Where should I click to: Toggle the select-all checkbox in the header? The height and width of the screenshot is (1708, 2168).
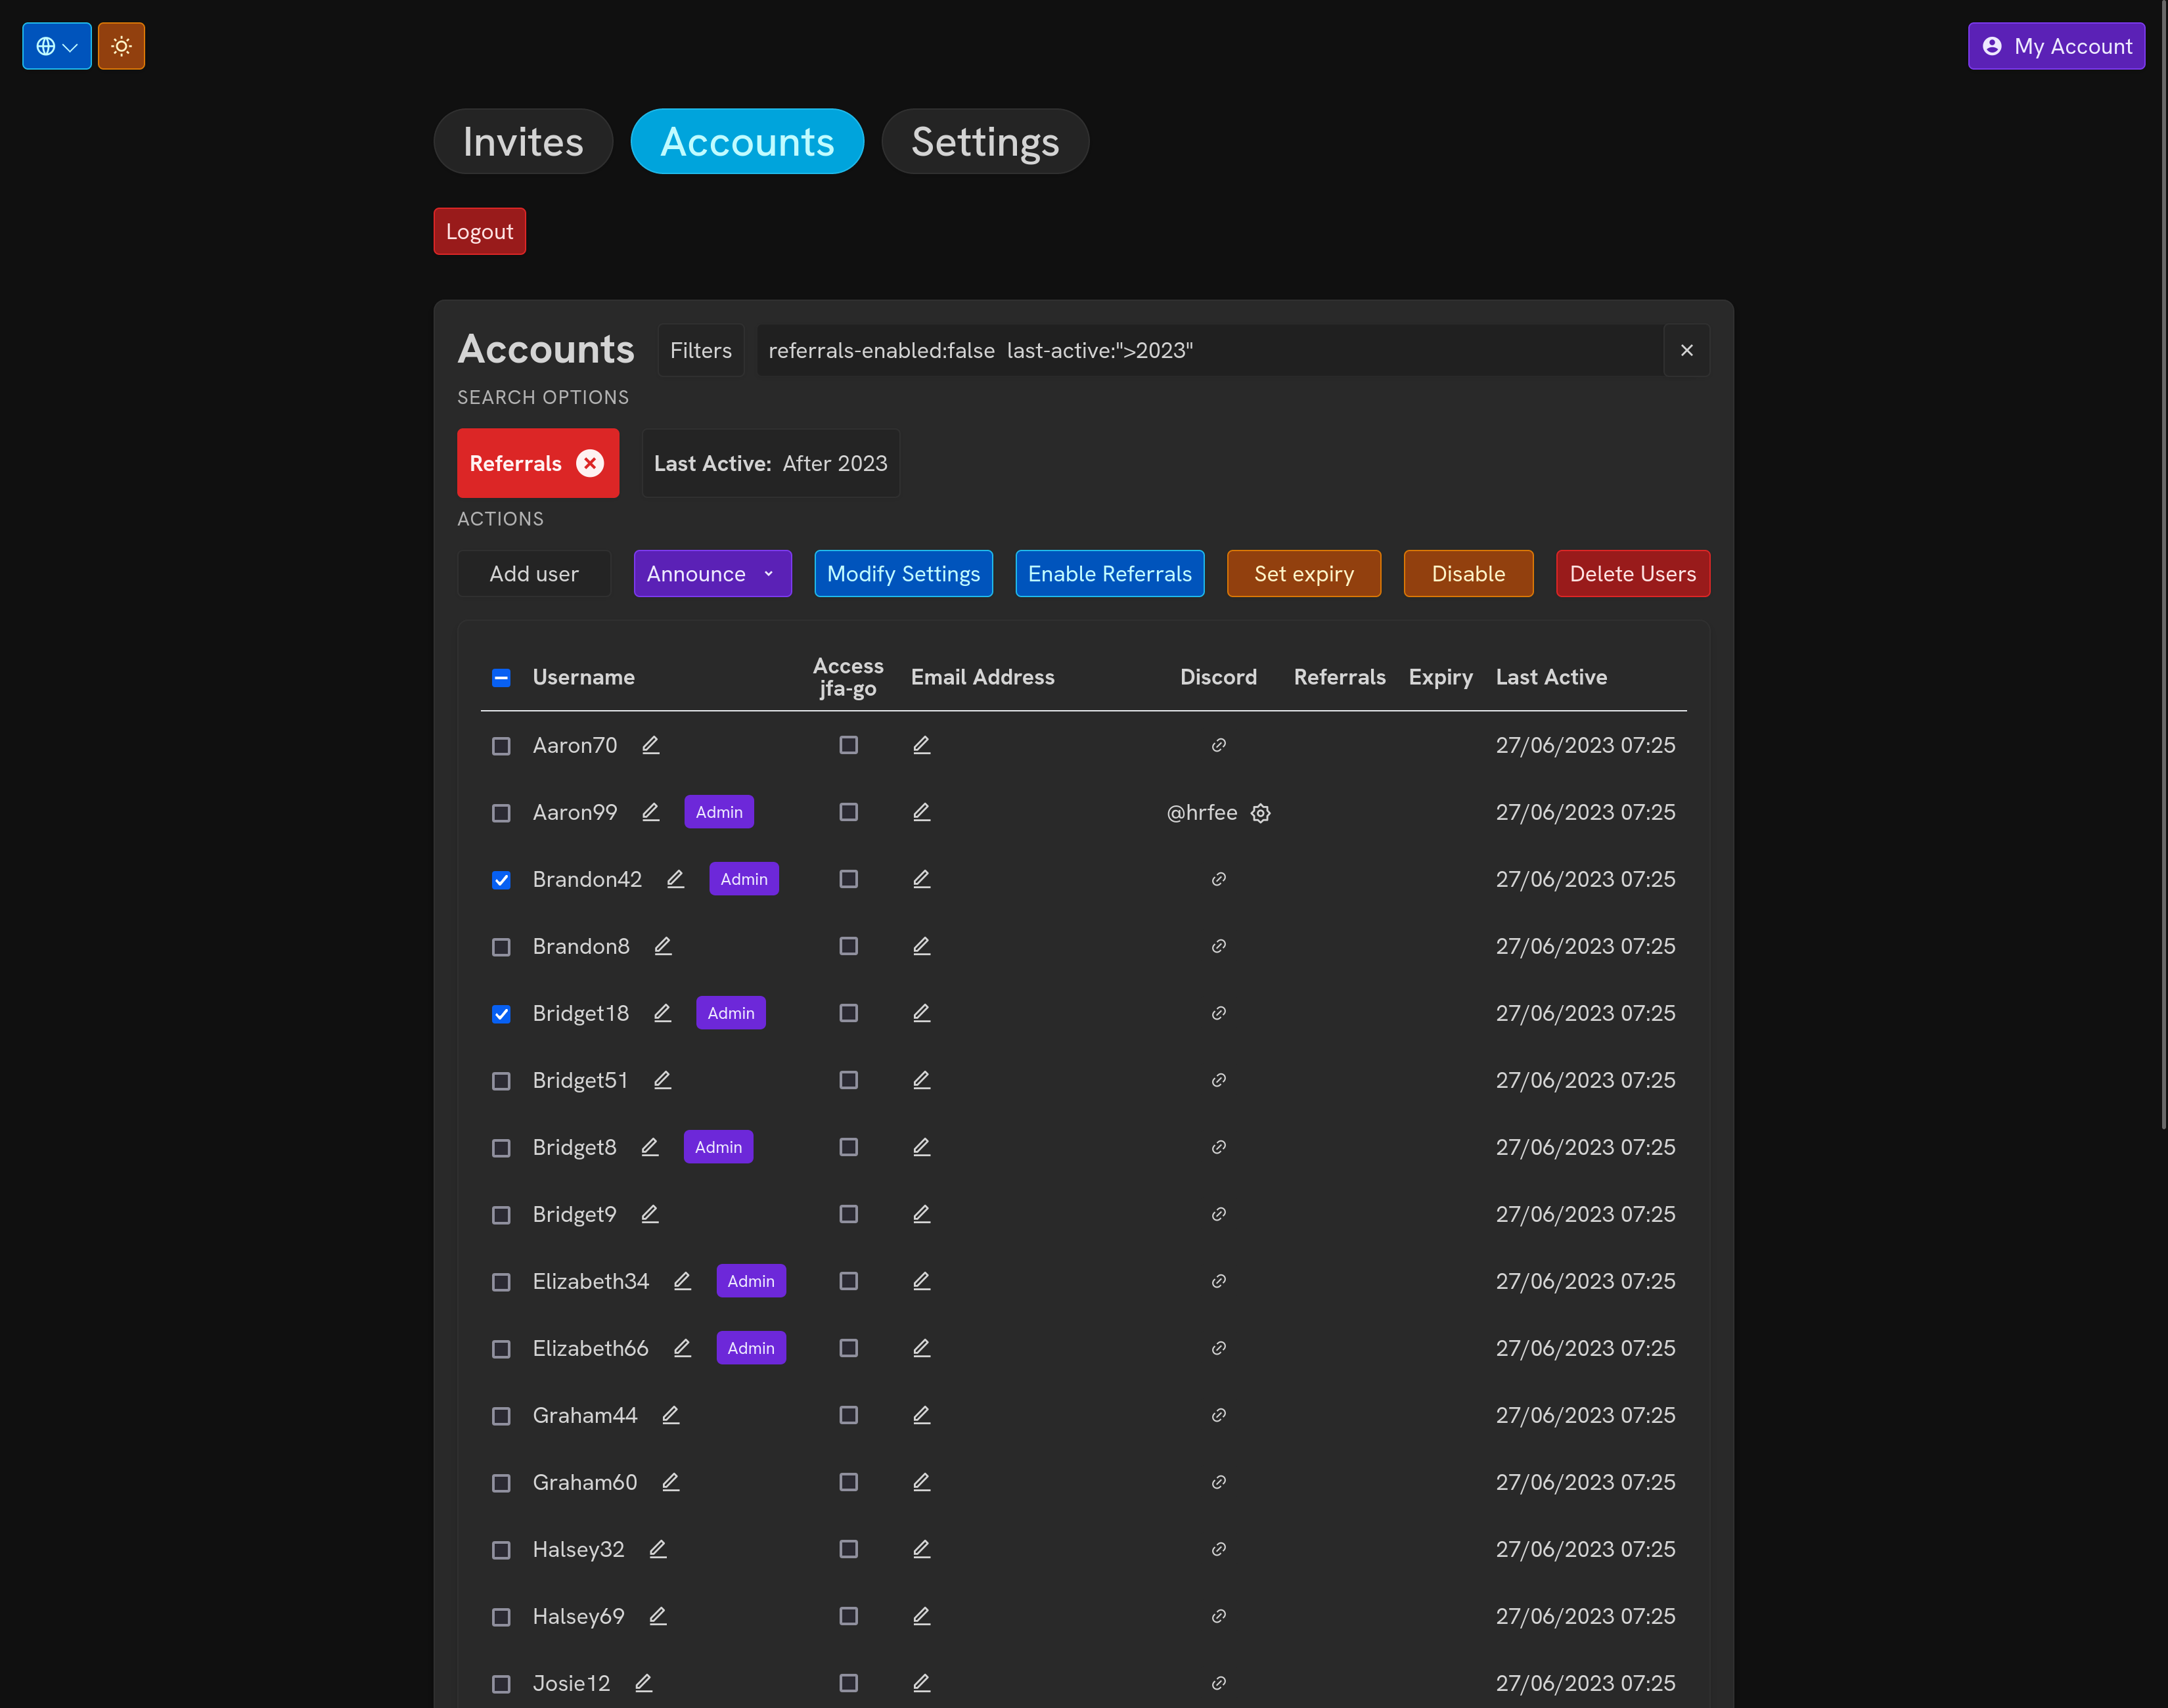501,677
